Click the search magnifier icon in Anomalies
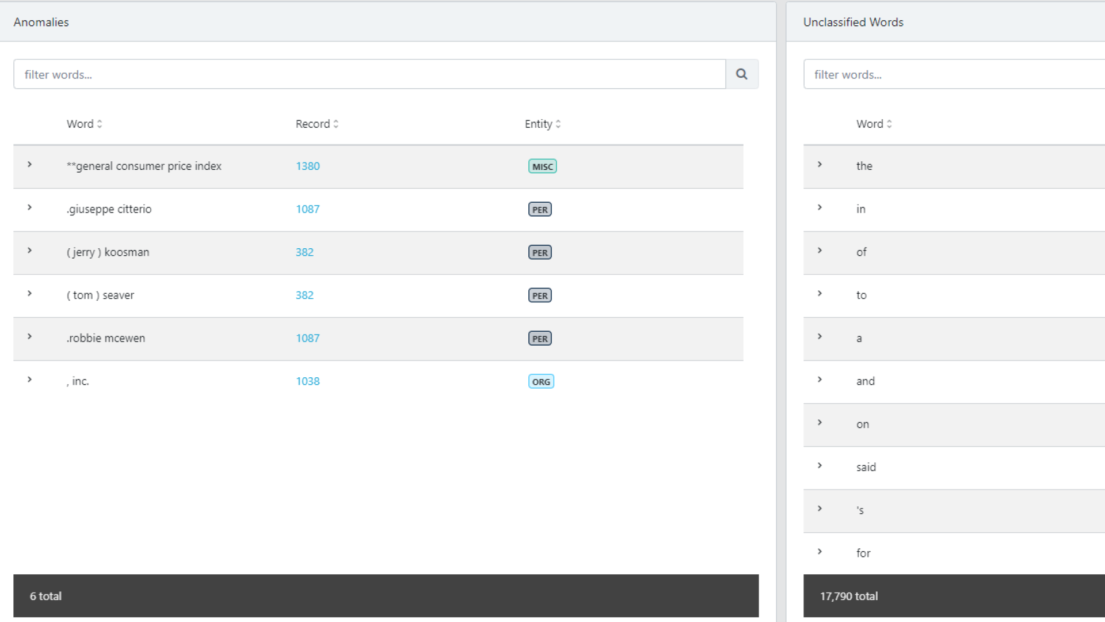The image size is (1105, 622). pyautogui.click(x=741, y=74)
